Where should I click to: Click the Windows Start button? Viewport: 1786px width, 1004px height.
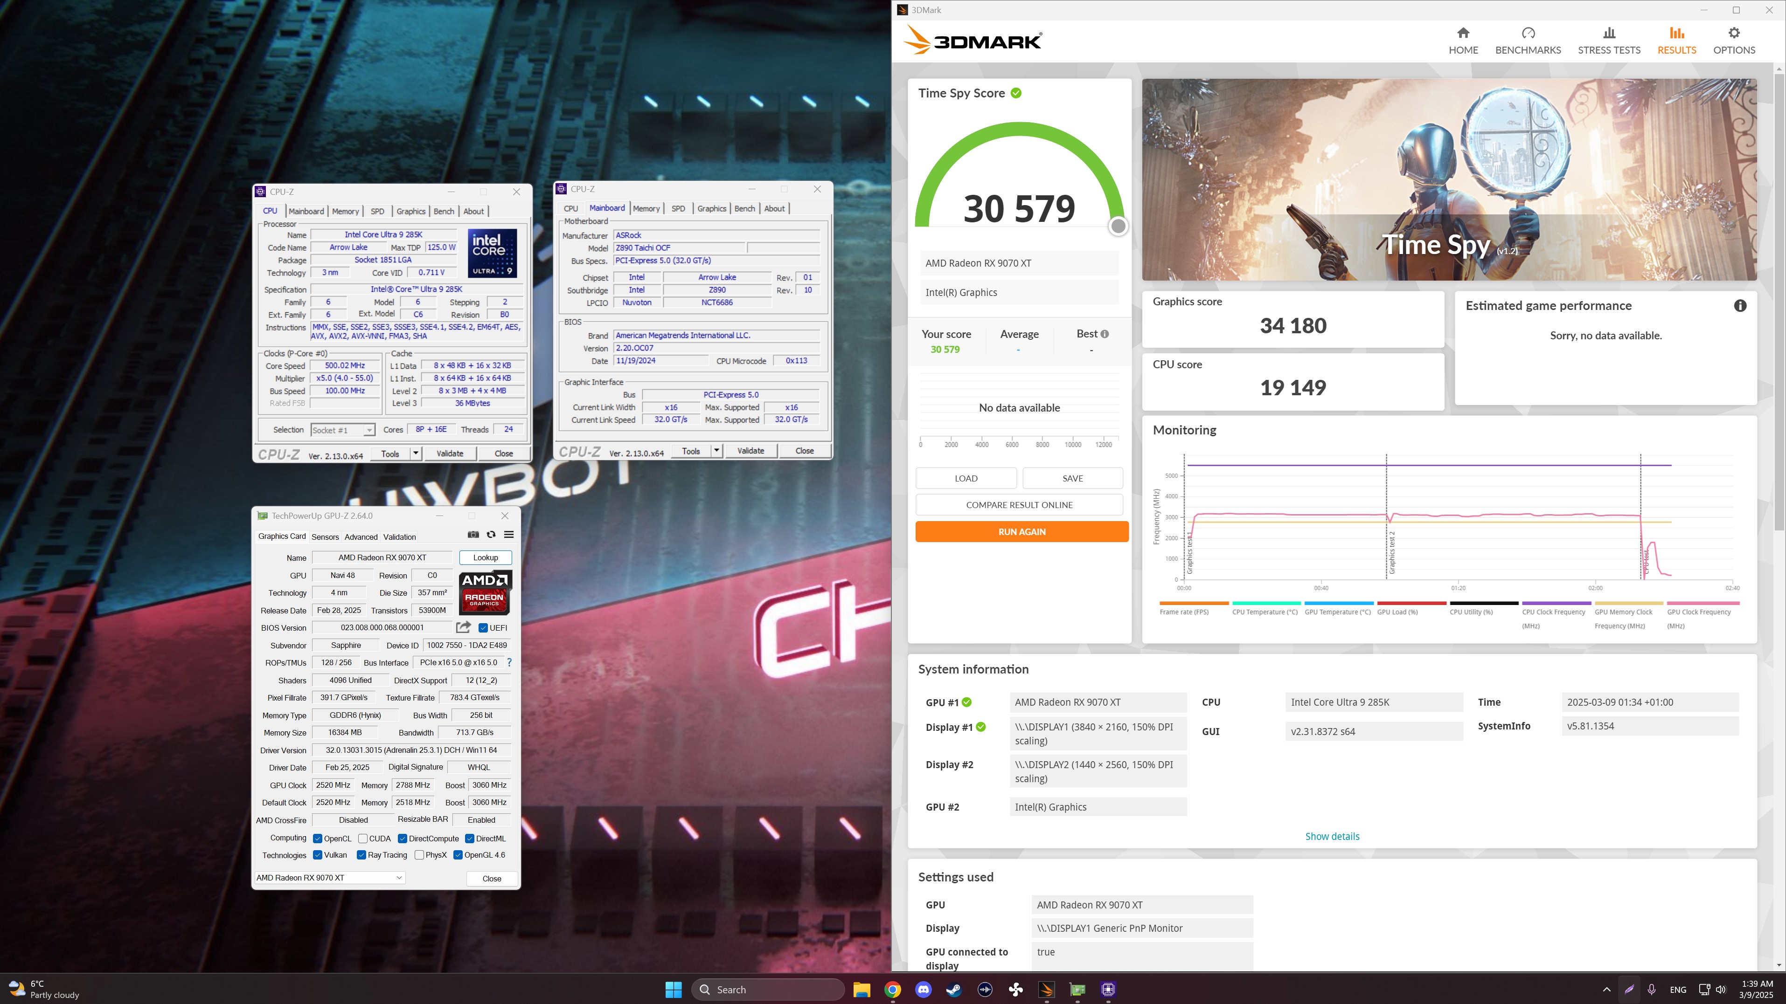click(x=673, y=990)
